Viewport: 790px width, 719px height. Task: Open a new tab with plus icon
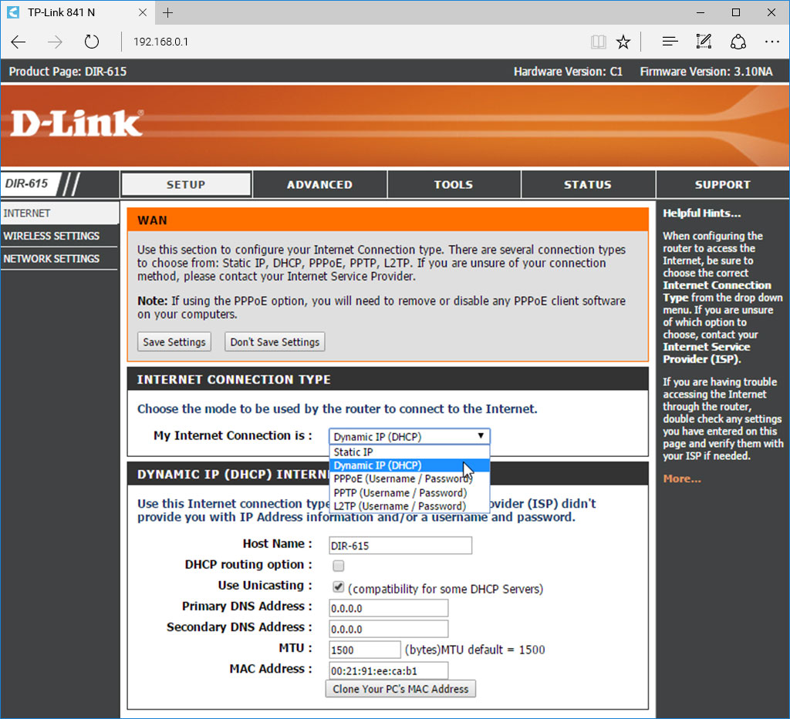tap(168, 12)
